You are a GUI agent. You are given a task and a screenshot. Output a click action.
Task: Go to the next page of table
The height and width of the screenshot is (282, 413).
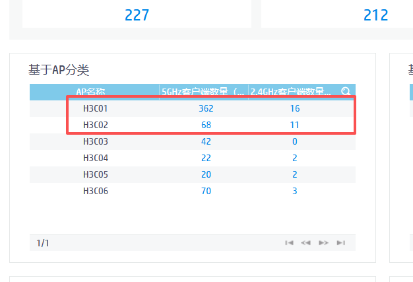coord(323,243)
